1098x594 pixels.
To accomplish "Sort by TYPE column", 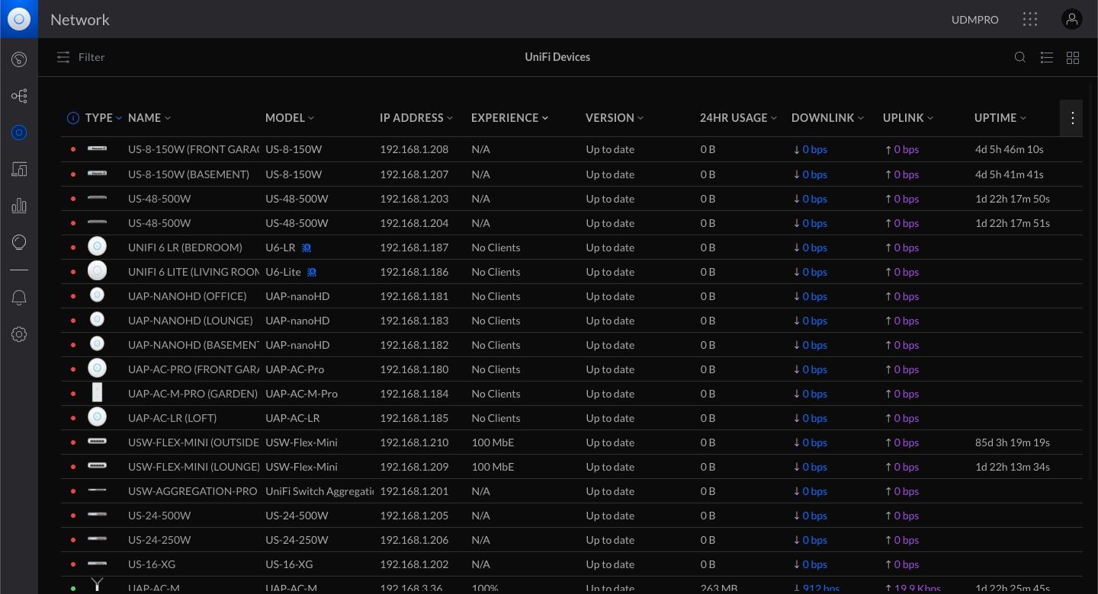I will pyautogui.click(x=104, y=118).
